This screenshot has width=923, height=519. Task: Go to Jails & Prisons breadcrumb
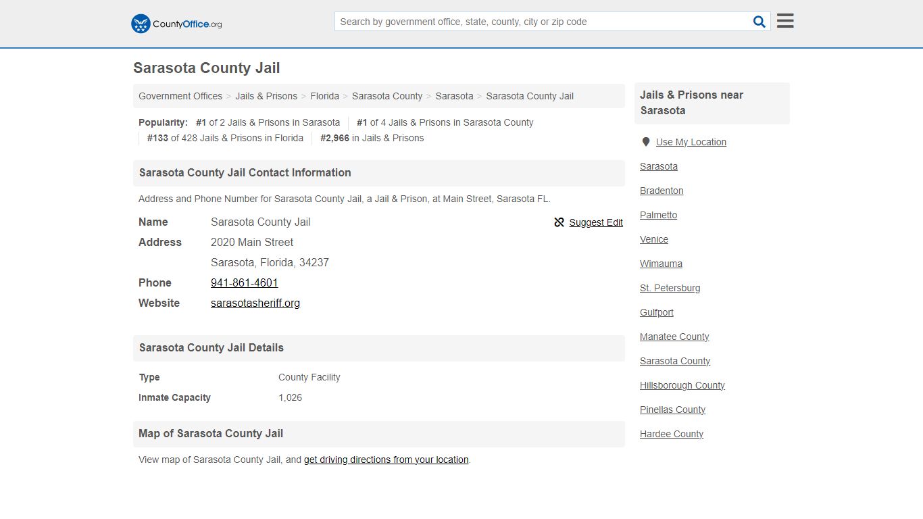(266, 96)
